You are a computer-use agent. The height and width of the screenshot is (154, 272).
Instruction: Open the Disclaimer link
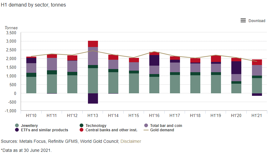[131, 141]
